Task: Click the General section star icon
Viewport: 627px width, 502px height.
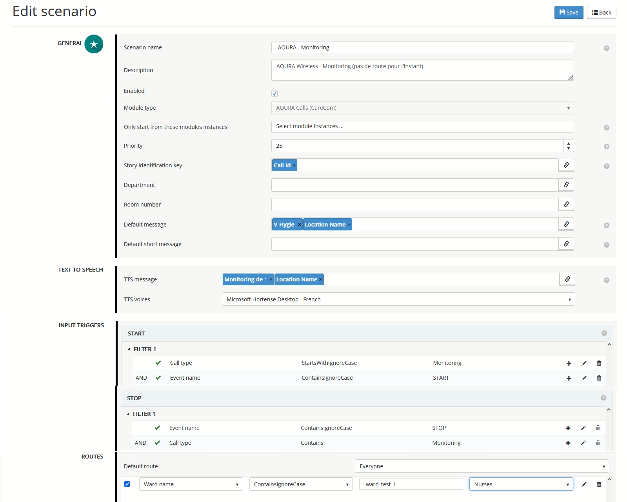Action: pyautogui.click(x=94, y=44)
